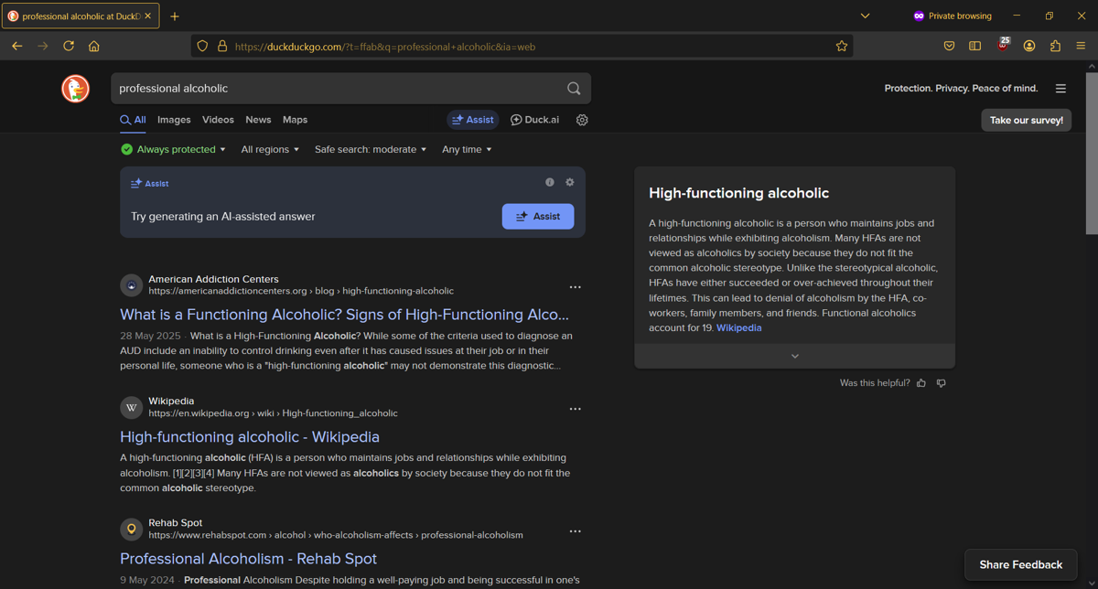Toggle the browser sidebar icon
The height and width of the screenshot is (589, 1098).
[975, 46]
